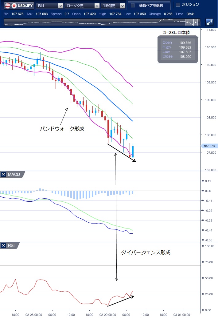Click the バンドウォーク形成 annotation text

pos(62,129)
